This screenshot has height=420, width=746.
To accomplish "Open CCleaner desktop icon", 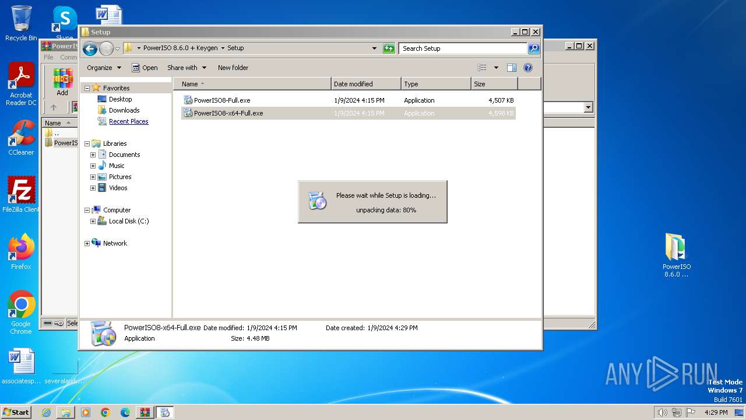I will 21,138.
